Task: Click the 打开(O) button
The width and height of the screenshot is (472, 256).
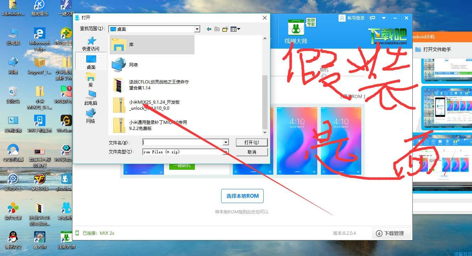Action: click(252, 142)
